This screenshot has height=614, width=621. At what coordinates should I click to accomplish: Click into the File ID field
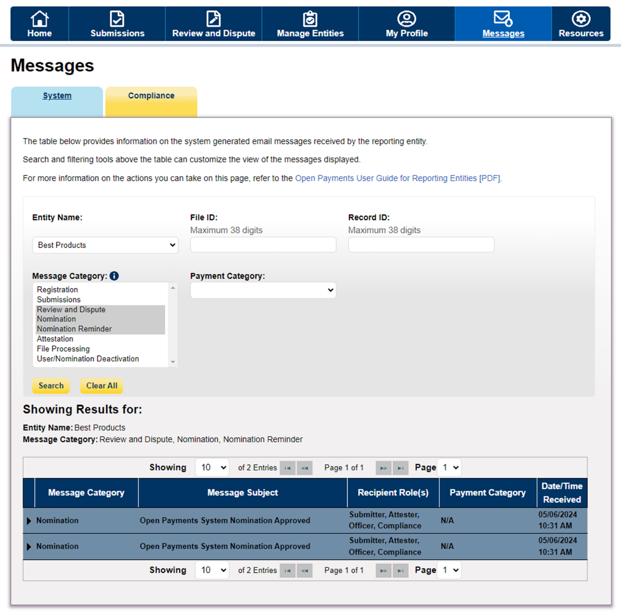(x=263, y=245)
